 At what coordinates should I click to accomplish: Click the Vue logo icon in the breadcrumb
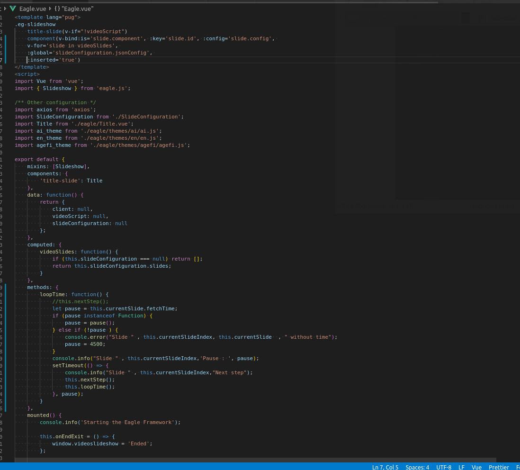point(13,9)
